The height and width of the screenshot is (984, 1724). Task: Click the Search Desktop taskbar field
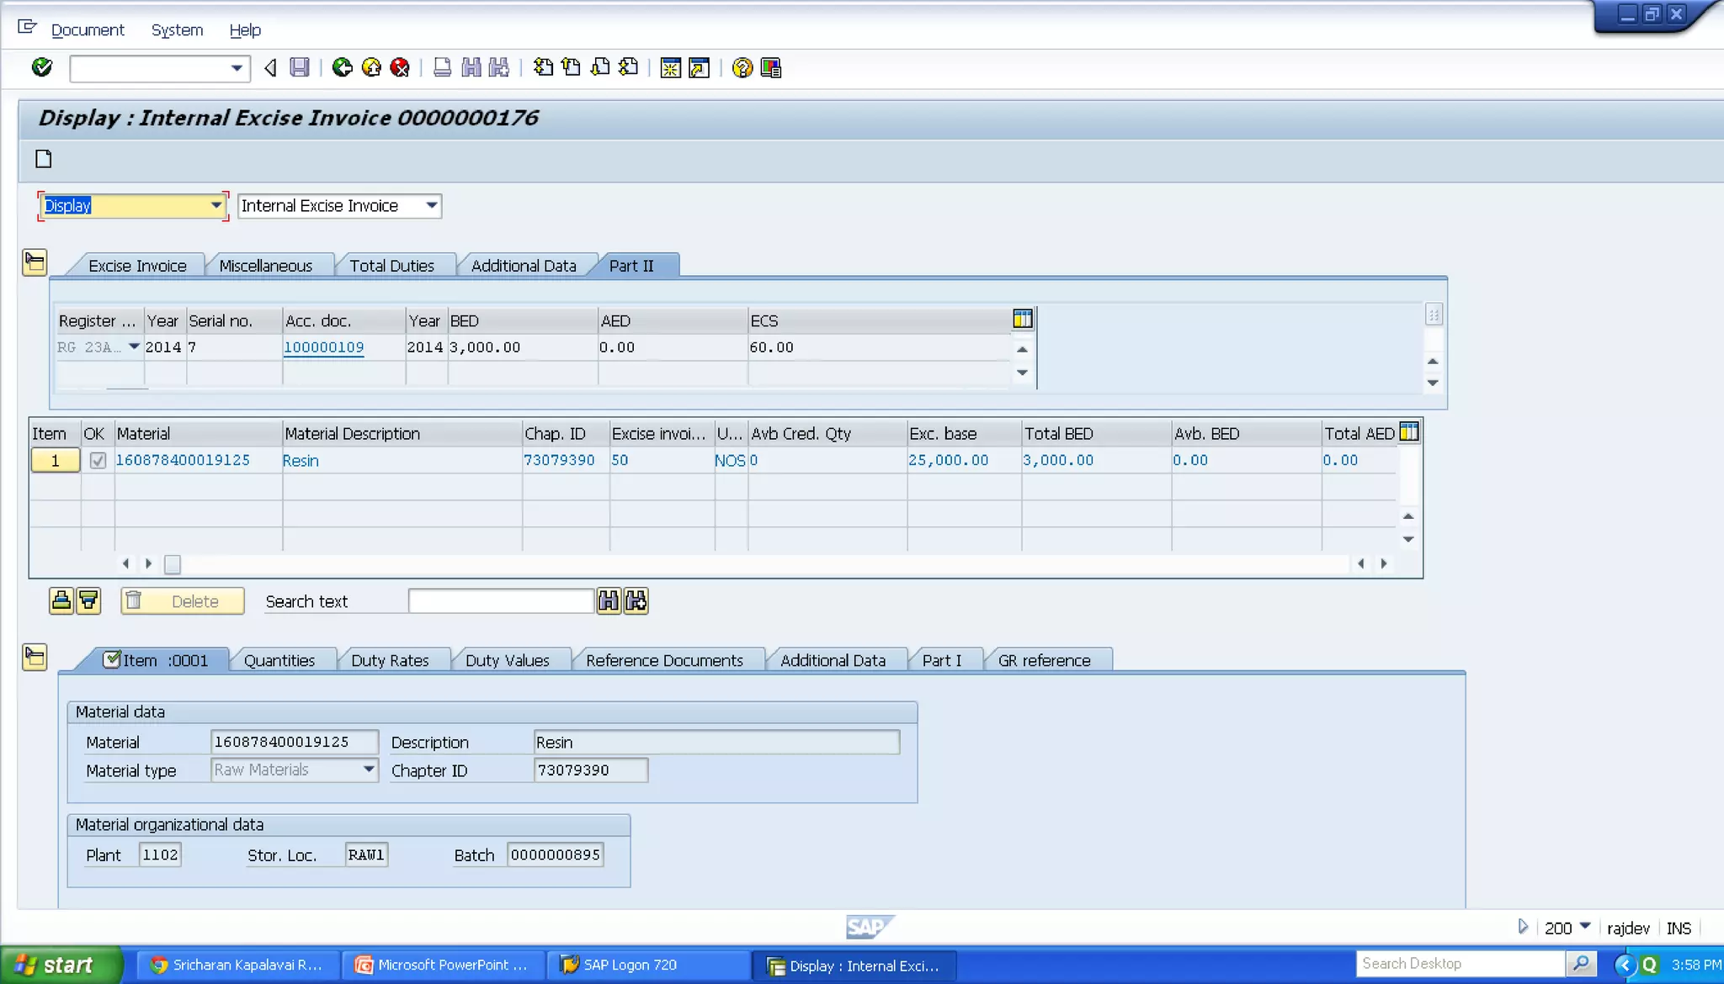1461,963
